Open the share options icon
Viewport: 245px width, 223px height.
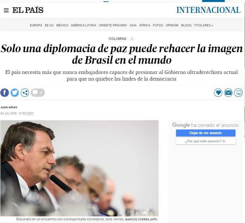click(25, 93)
